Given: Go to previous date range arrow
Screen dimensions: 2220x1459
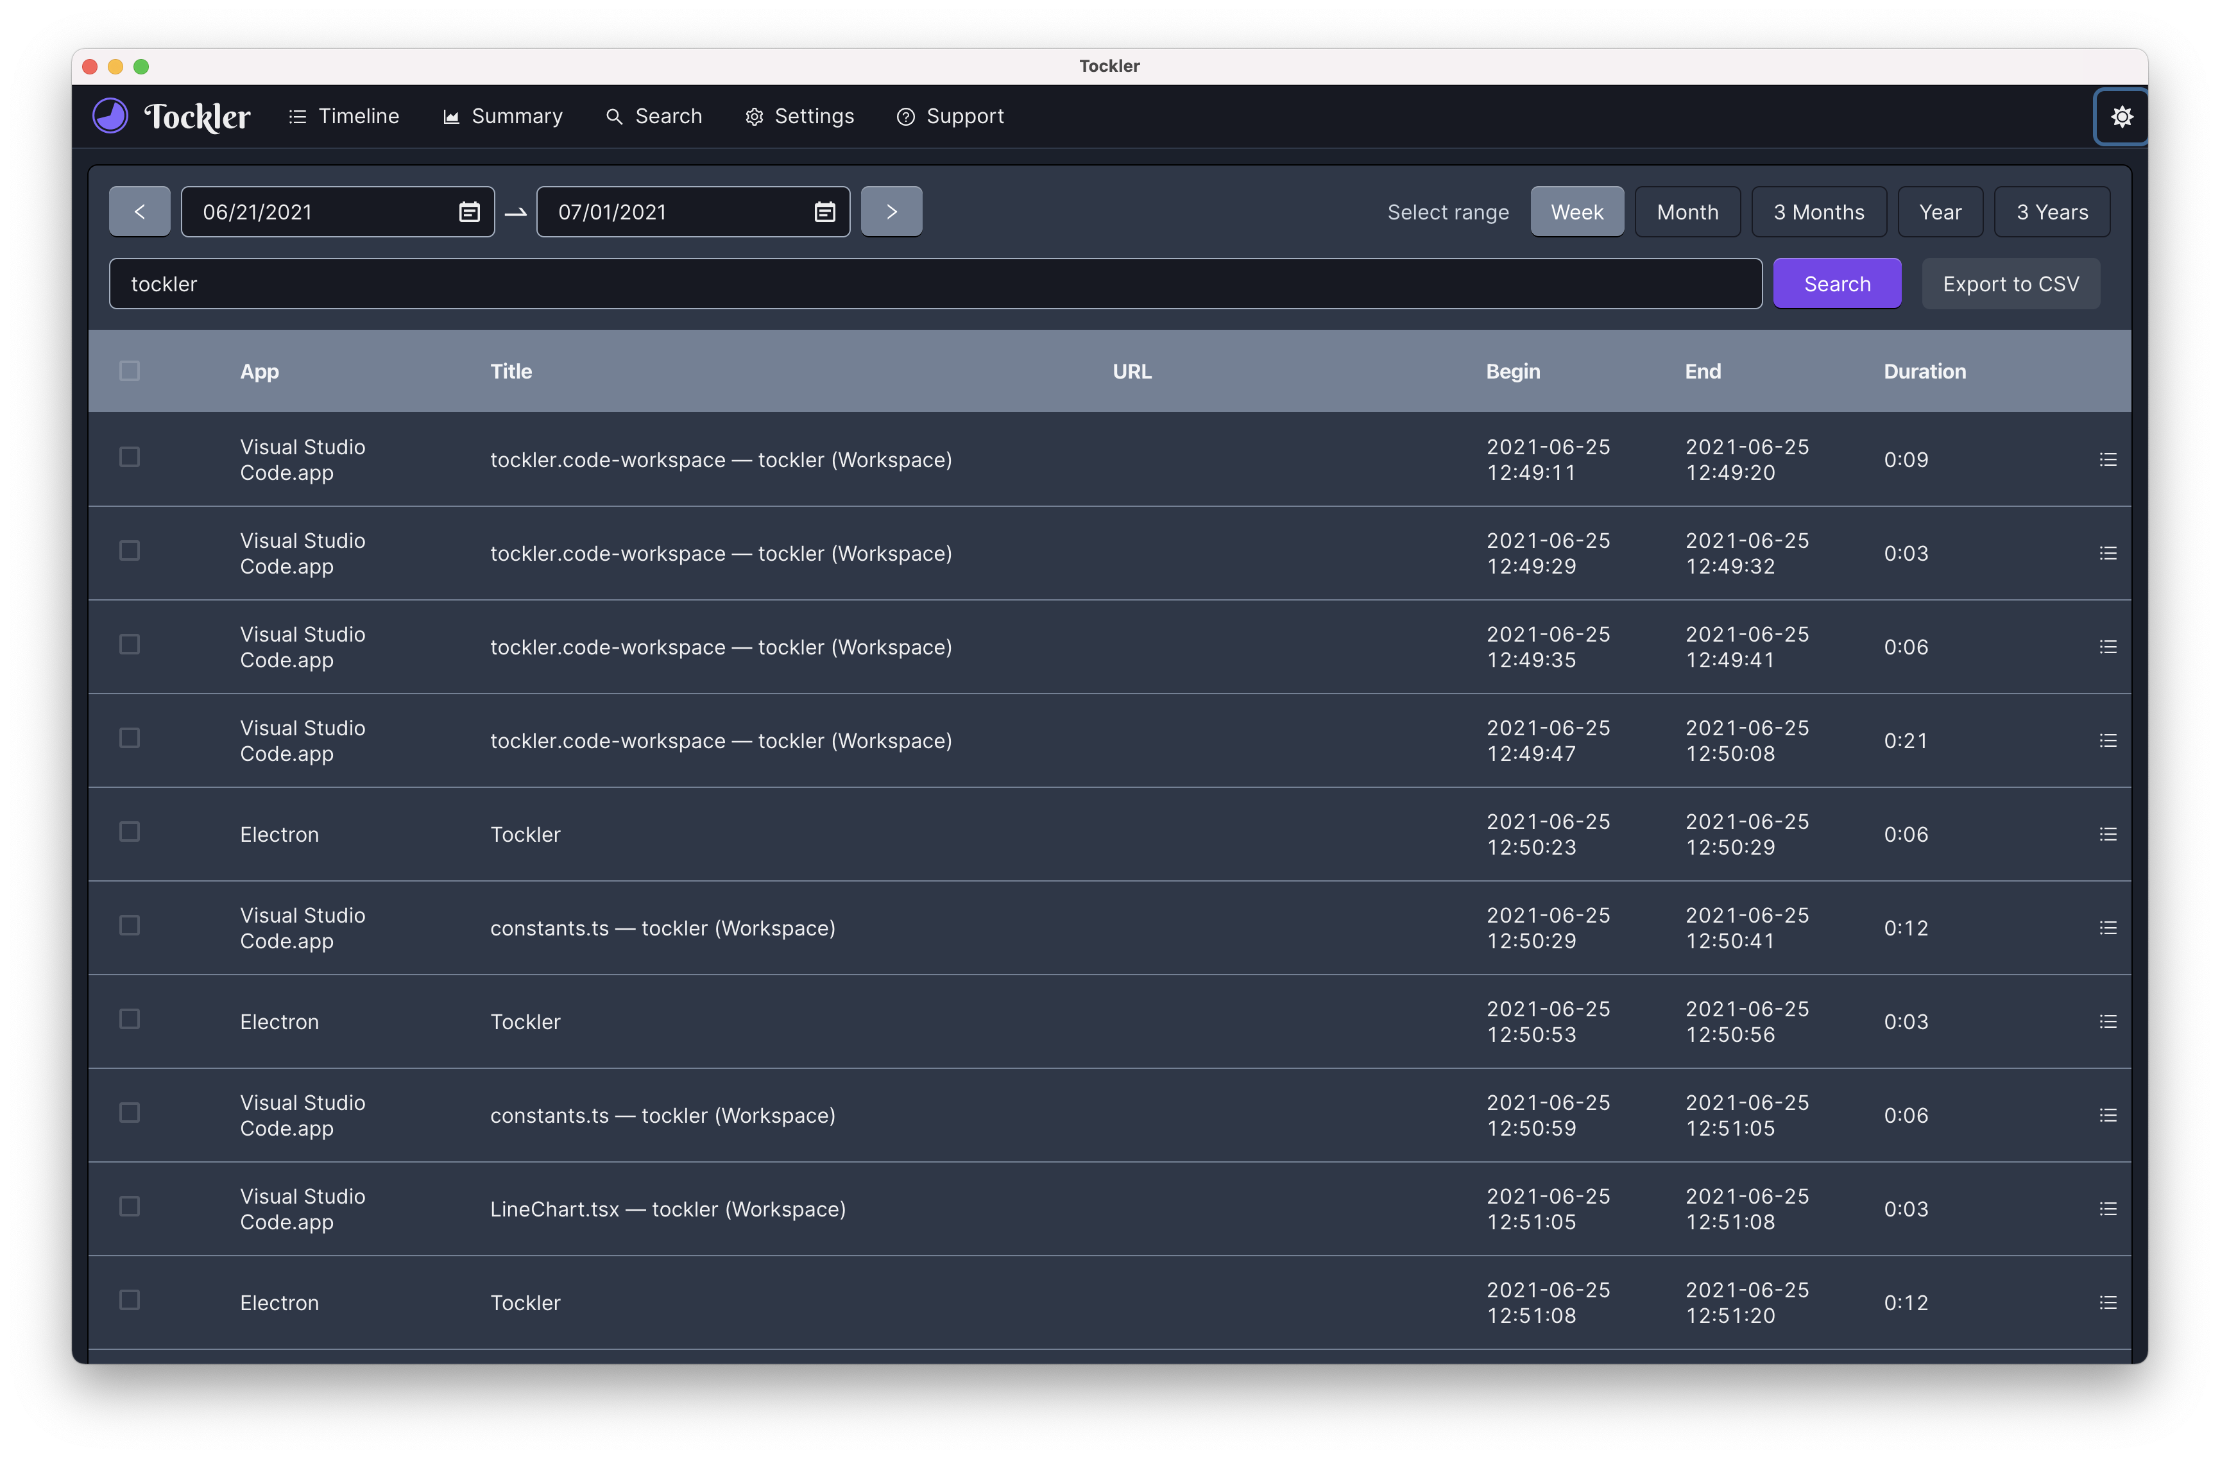Looking at the screenshot, I should 140,212.
